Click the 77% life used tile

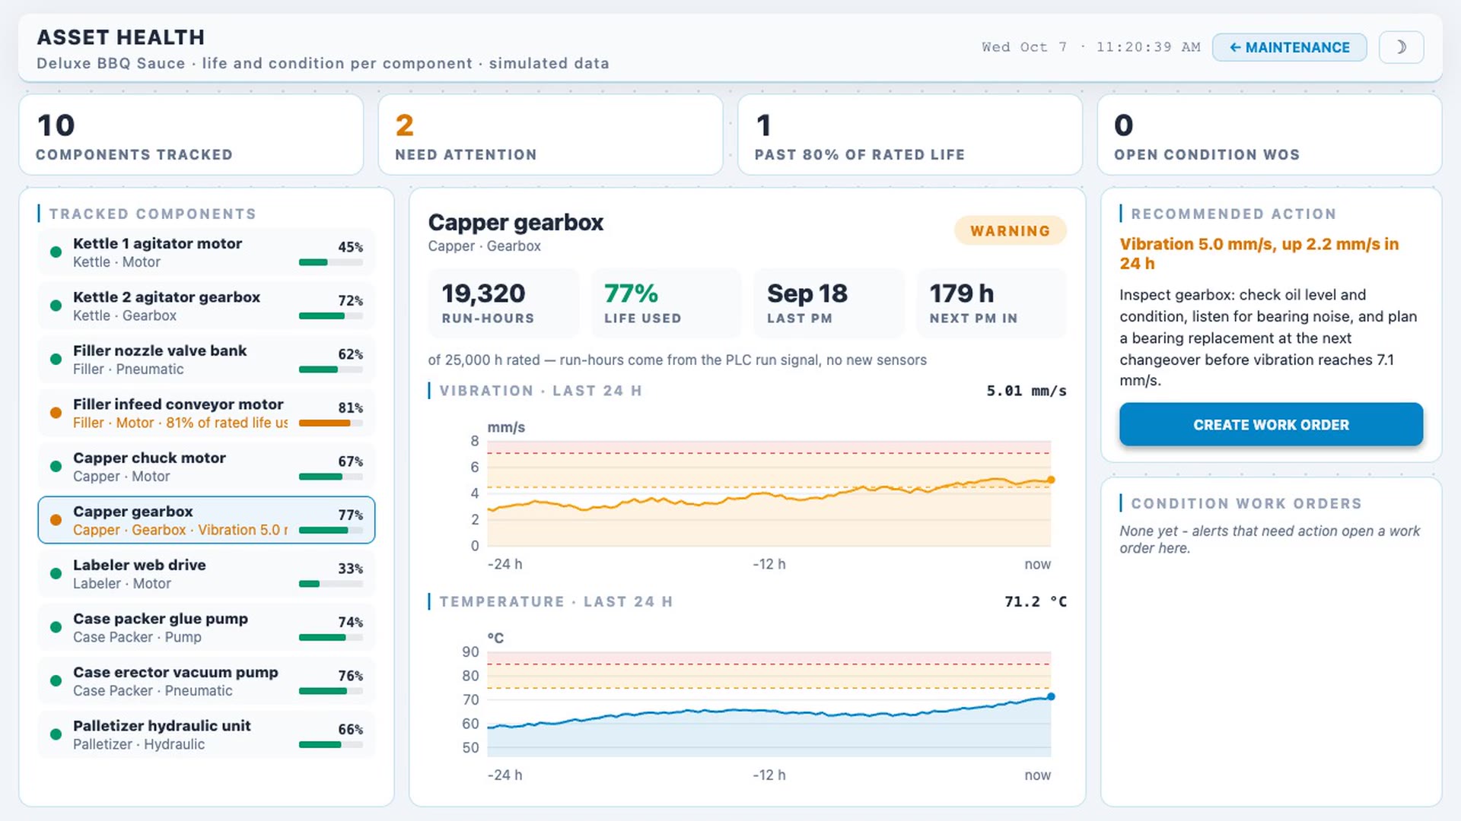[x=666, y=303]
